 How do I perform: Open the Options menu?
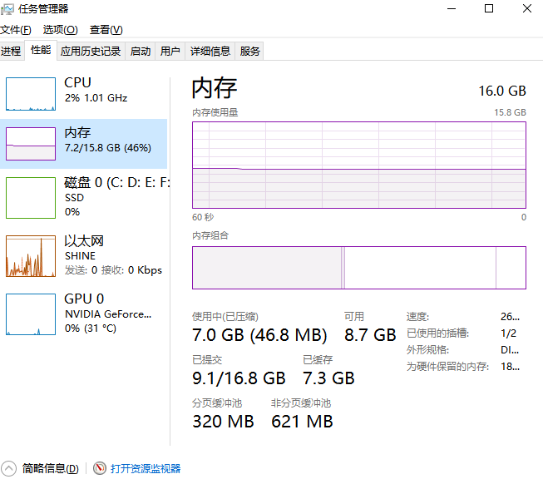point(60,30)
